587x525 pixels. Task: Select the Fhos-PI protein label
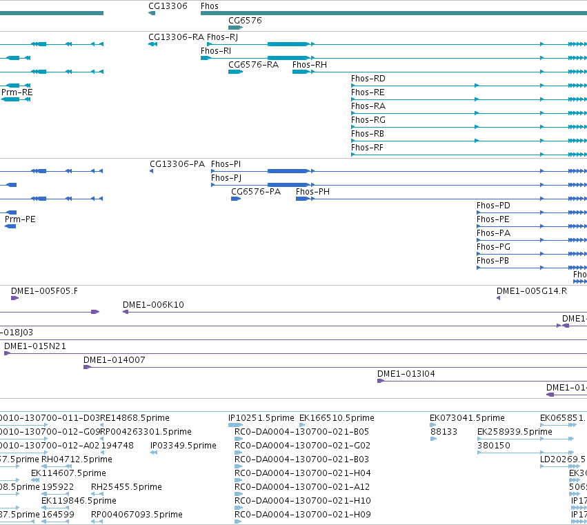click(226, 164)
